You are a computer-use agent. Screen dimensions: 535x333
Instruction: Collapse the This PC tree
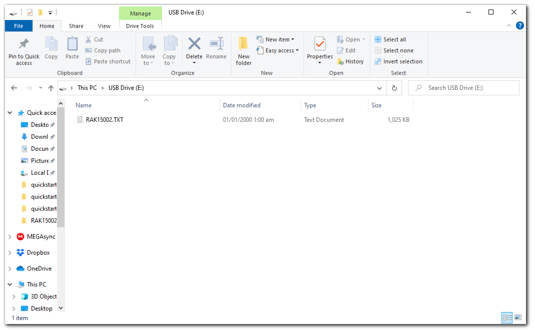point(10,284)
